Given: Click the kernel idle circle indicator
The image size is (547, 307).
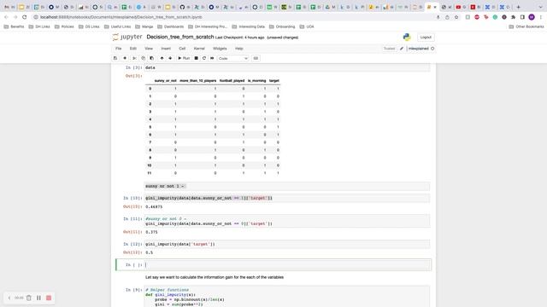Looking at the screenshot, I should [432, 49].
